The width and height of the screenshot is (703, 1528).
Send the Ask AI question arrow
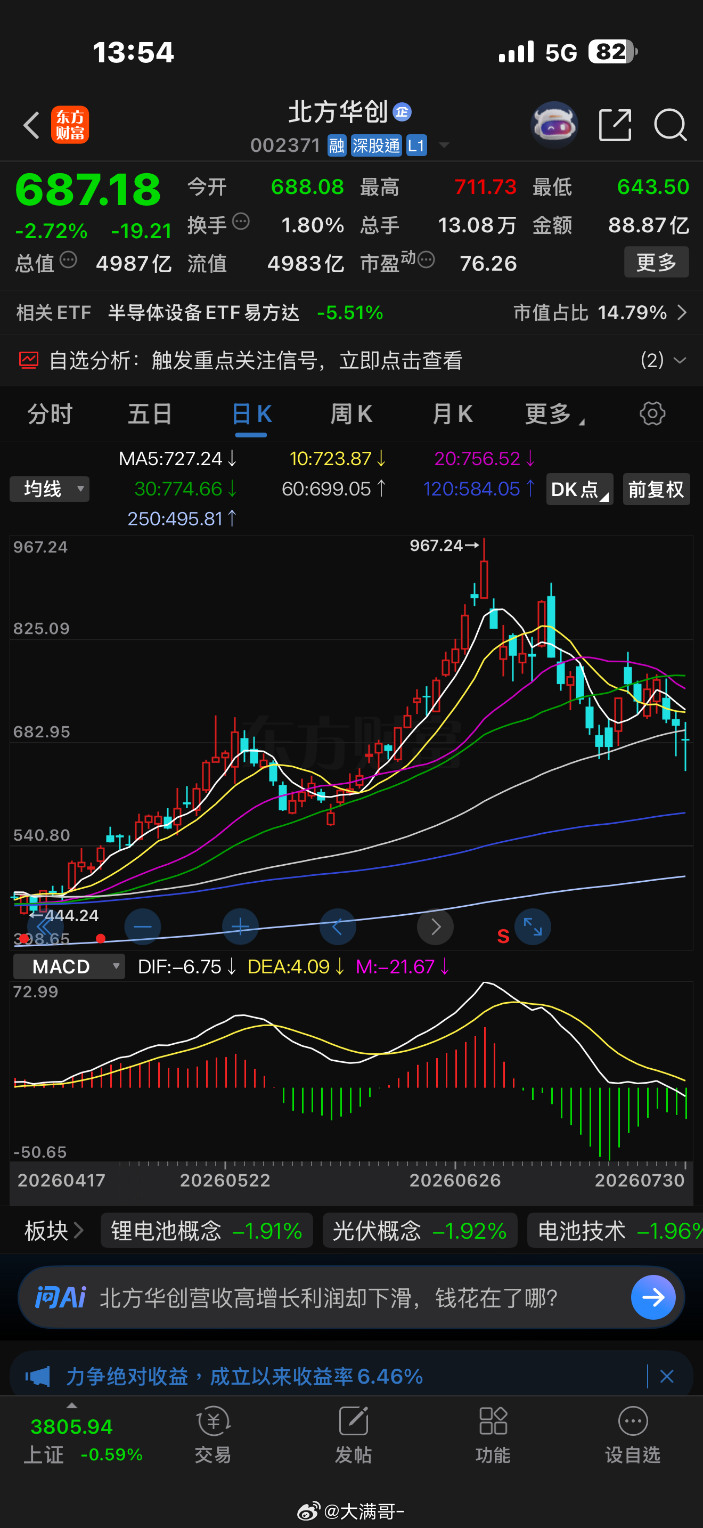click(653, 1297)
